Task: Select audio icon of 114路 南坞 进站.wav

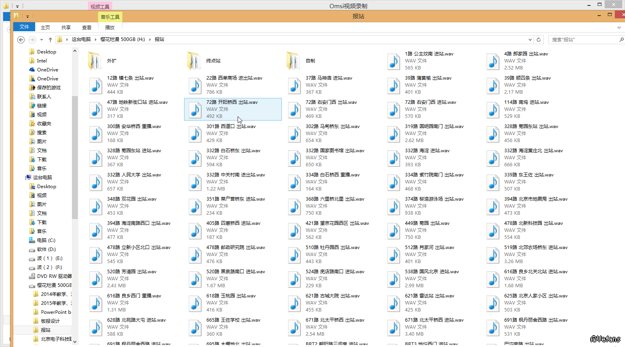Action: 493,109
